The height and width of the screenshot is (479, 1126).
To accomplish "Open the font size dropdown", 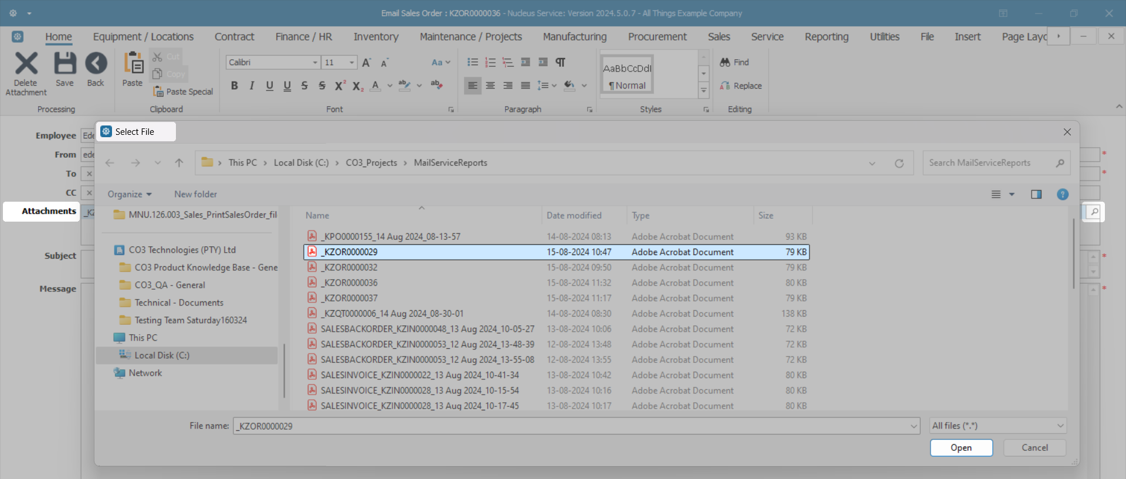I will click(x=352, y=62).
